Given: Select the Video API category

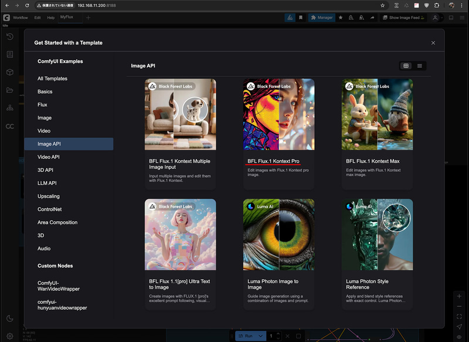Looking at the screenshot, I should (69, 157).
